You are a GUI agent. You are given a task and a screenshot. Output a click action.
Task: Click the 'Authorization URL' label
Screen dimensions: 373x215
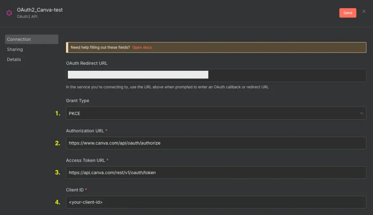pyautogui.click(x=85, y=131)
